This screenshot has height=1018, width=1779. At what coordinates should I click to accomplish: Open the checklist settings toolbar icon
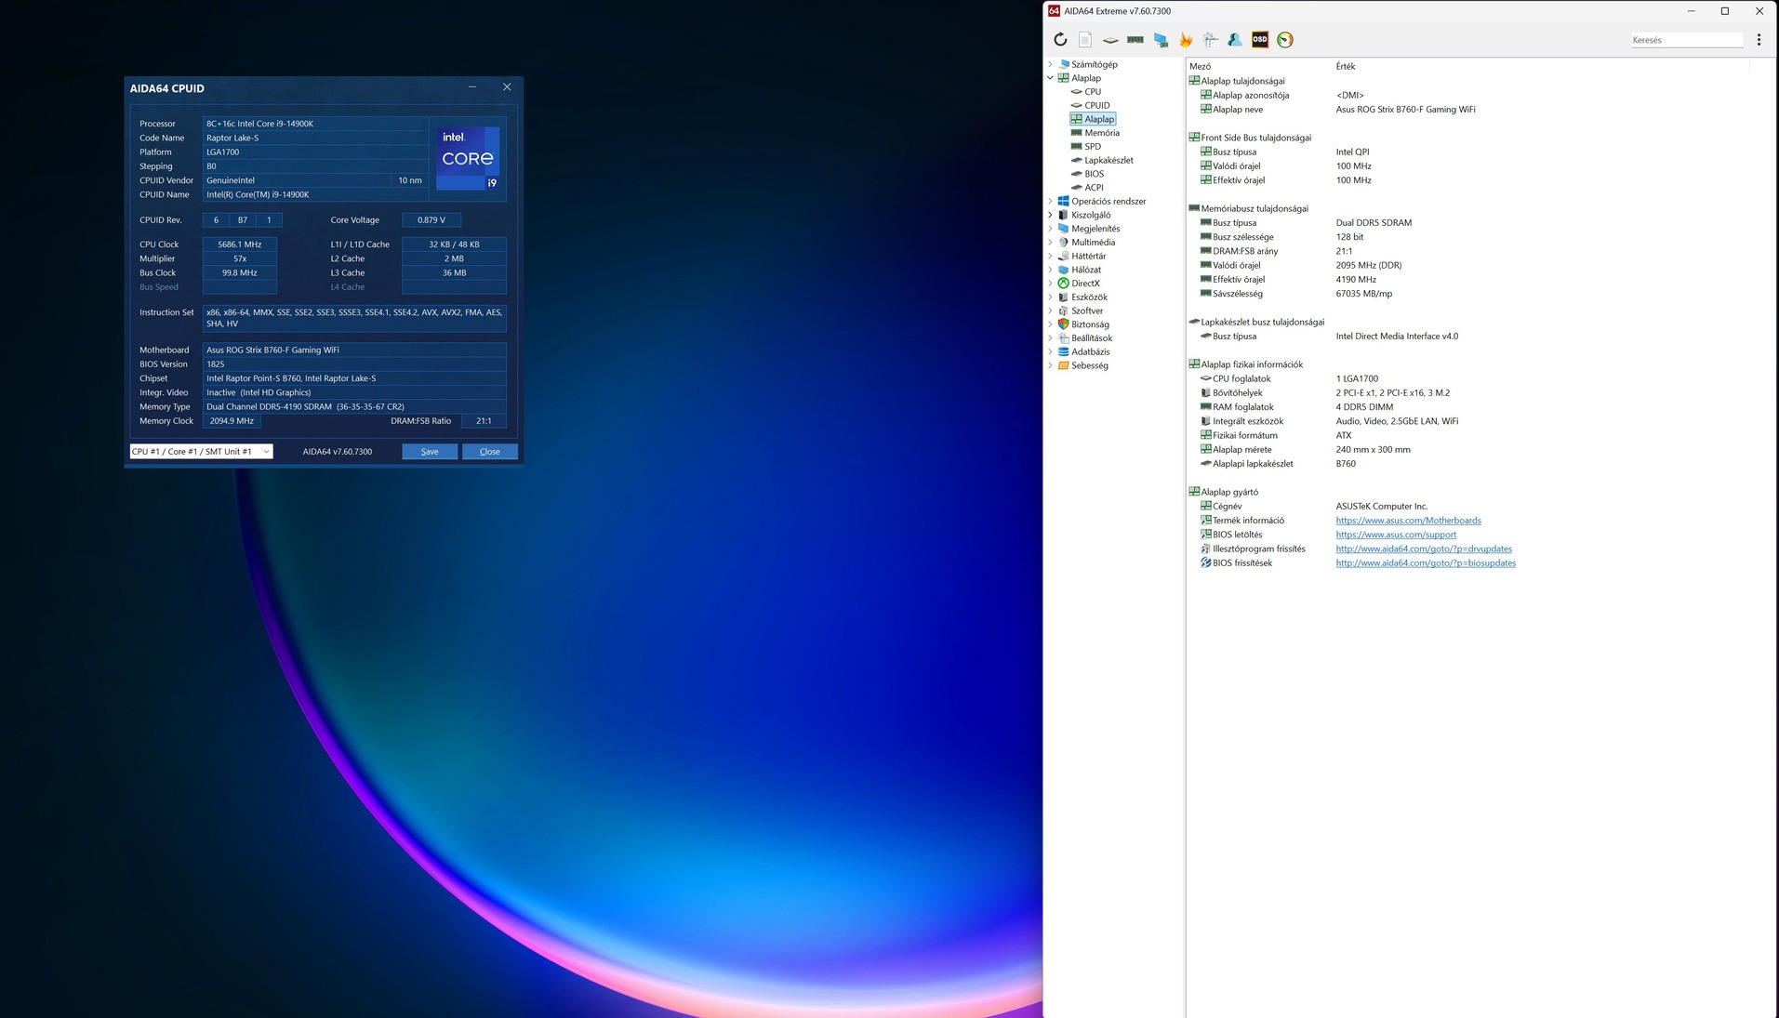click(1211, 40)
